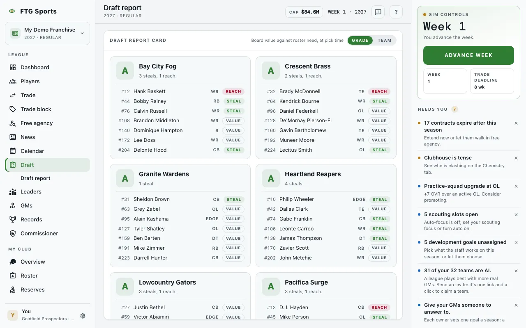
Task: Click the Records trophy icon
Action: 13,219
